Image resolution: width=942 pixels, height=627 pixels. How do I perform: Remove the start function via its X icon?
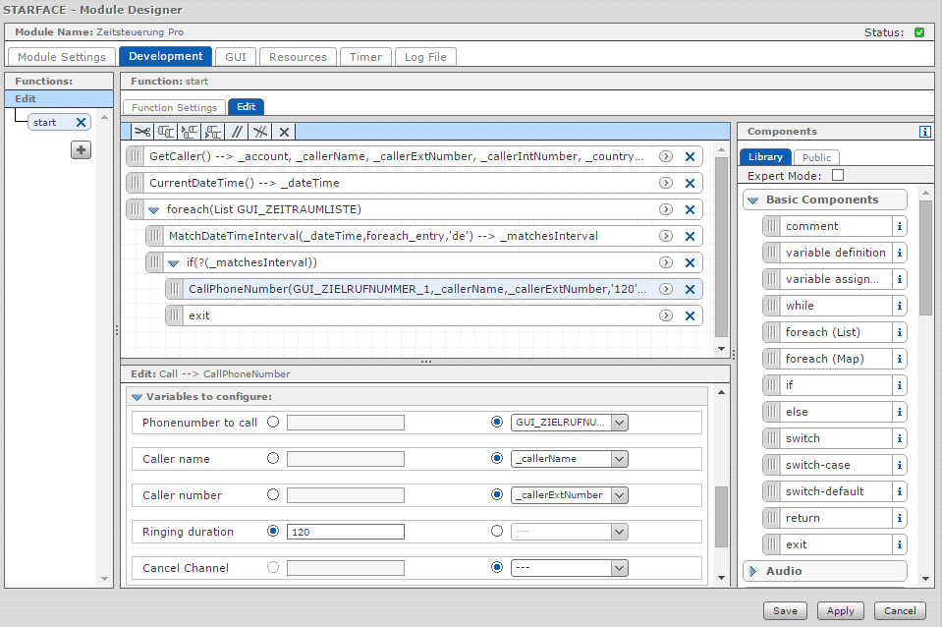pos(82,122)
